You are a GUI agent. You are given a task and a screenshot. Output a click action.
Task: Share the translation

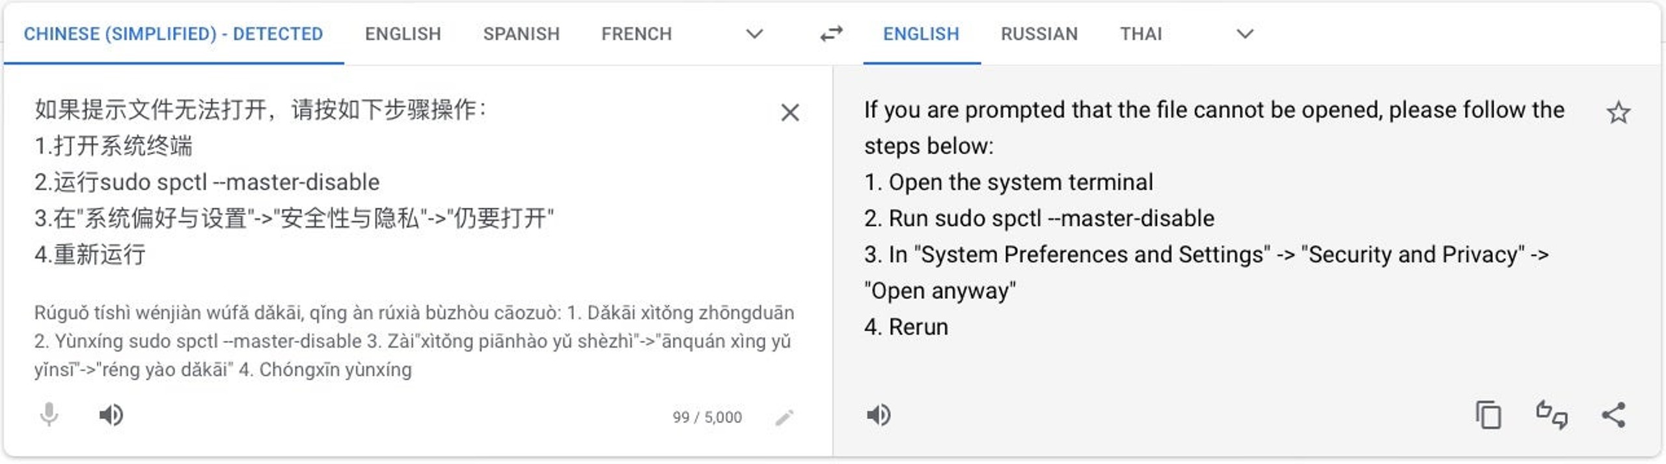(x=1613, y=415)
